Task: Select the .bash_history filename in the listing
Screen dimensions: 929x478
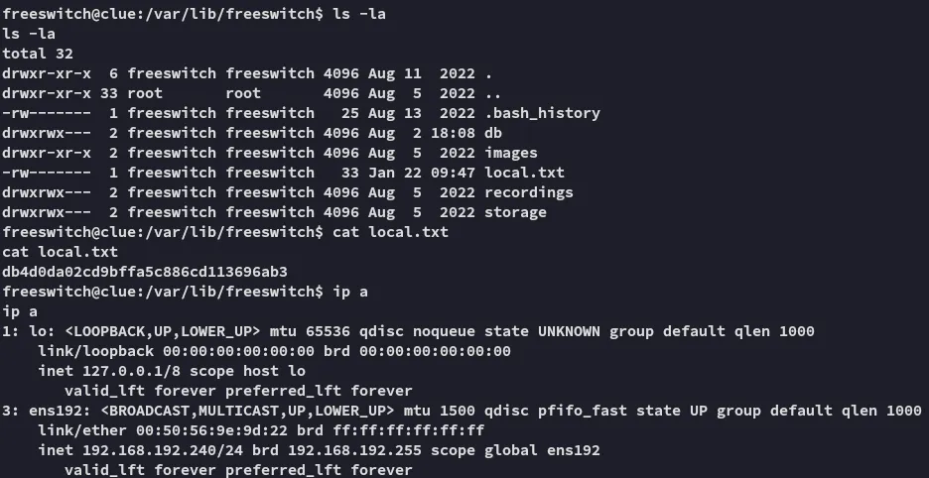Action: (542, 113)
